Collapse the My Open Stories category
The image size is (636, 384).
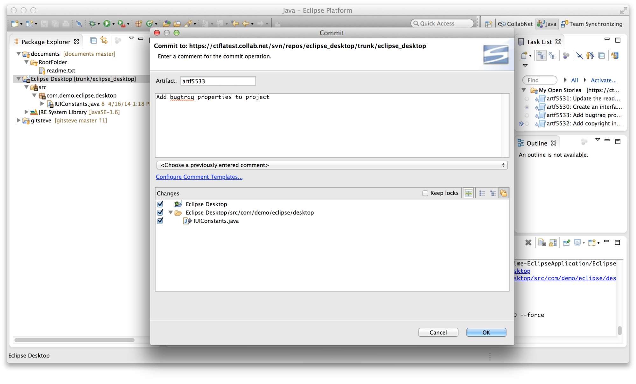524,90
